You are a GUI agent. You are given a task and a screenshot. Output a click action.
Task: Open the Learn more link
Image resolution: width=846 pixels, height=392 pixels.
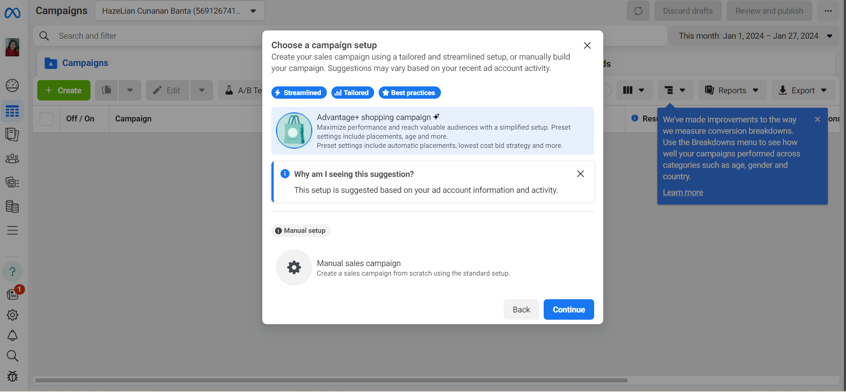tap(683, 192)
